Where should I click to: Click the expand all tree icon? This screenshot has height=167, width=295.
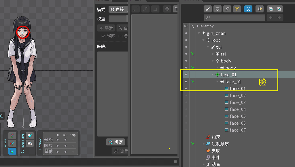coord(279,9)
